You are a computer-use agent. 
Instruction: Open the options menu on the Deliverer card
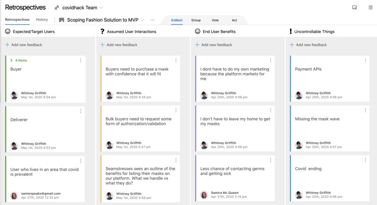[x=80, y=111]
